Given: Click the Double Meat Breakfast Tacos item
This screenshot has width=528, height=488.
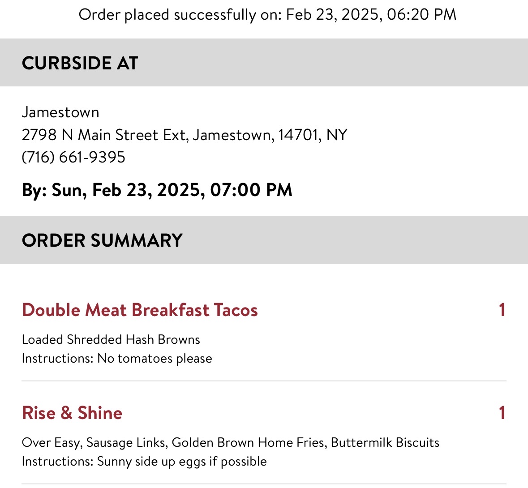Looking at the screenshot, I should pos(140,310).
